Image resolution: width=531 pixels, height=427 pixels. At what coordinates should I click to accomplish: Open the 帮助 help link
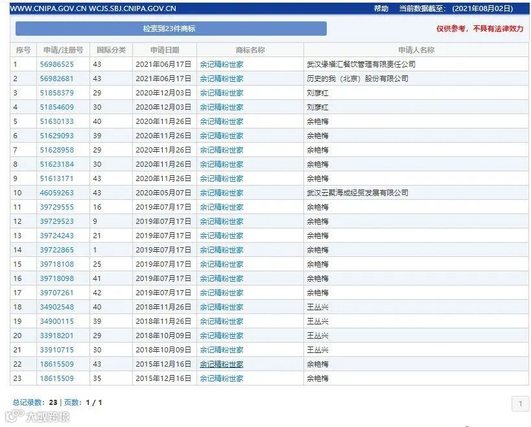pyautogui.click(x=381, y=8)
